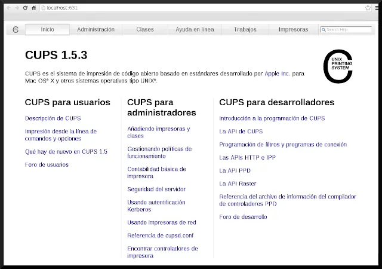Screen dimensions: 382x269
Task: Open La API Raster link
Action: pos(238,184)
